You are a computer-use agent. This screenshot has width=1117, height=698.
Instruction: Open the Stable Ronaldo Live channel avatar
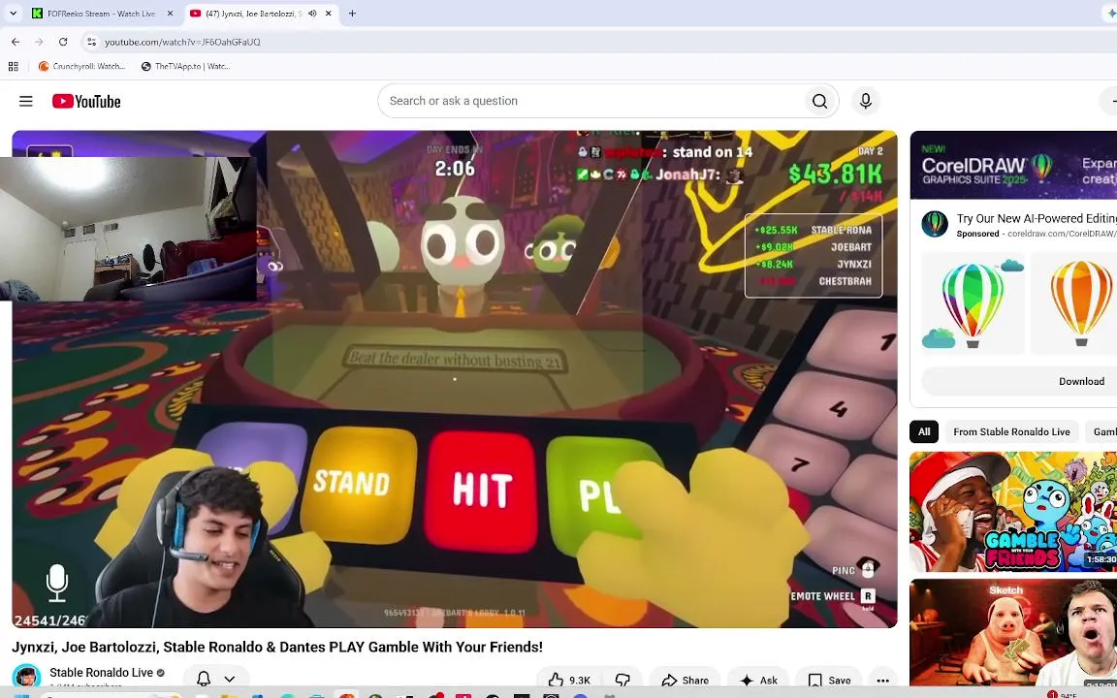coord(26,676)
